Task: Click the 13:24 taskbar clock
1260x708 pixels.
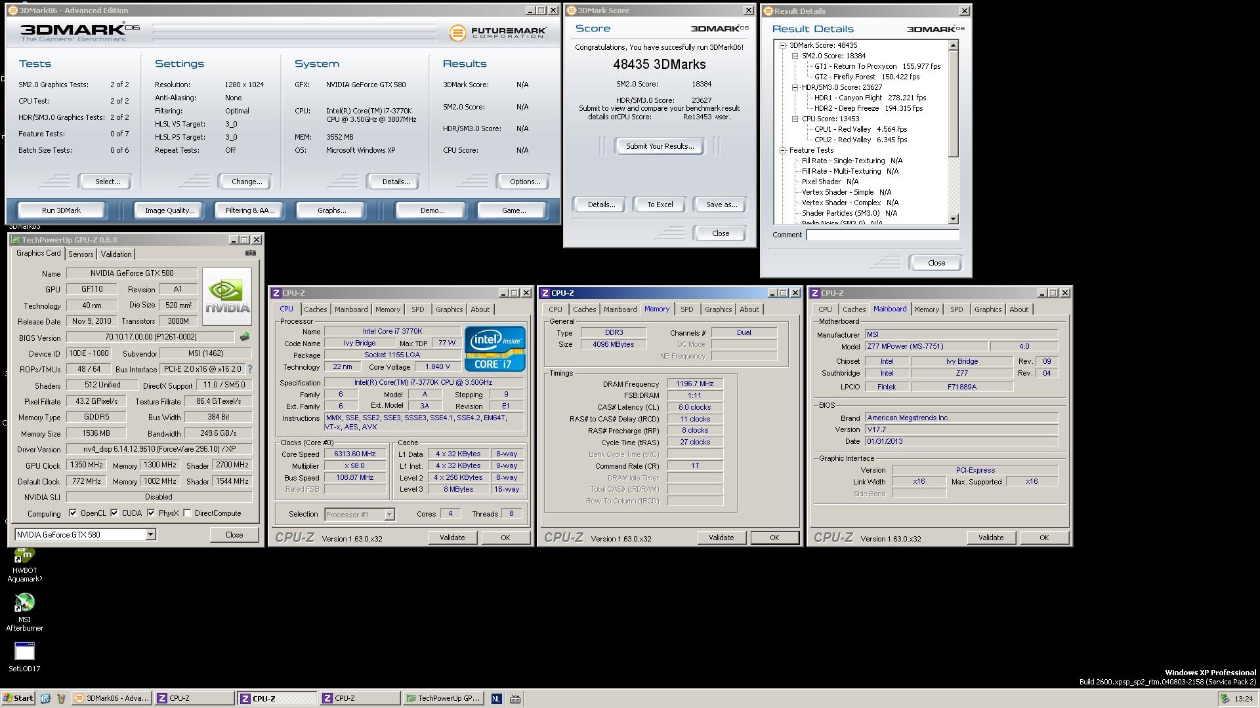Action: [x=1243, y=699]
